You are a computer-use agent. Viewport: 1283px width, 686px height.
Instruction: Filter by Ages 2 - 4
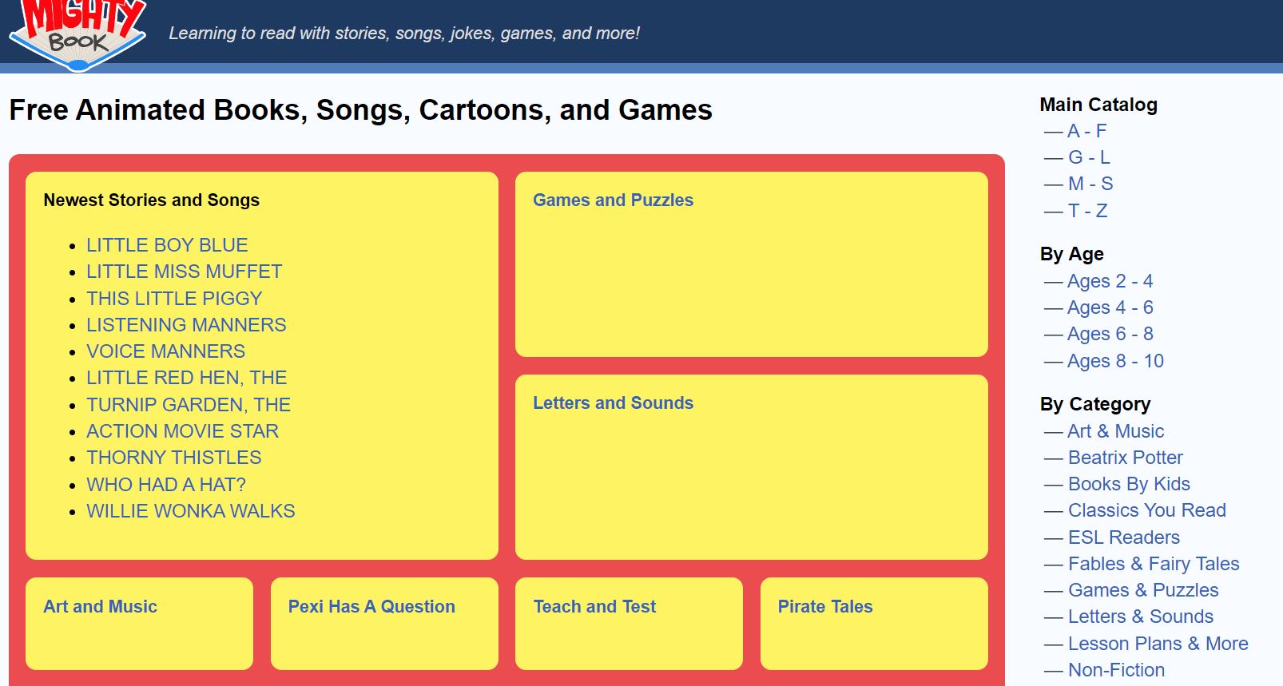tap(1110, 281)
